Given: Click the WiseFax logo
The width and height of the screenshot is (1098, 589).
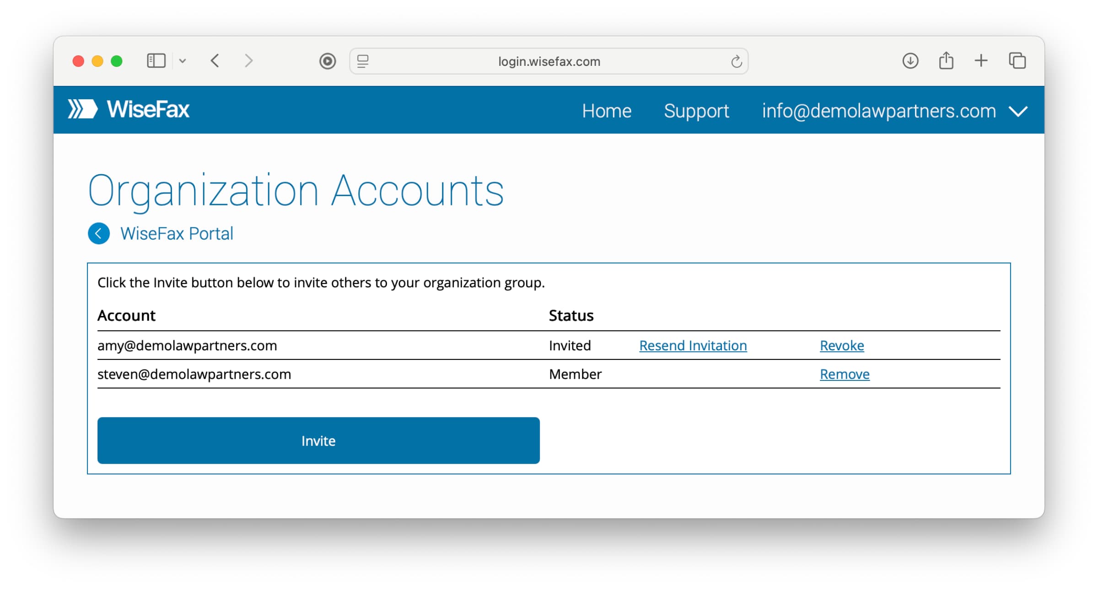Looking at the screenshot, I should pos(129,109).
